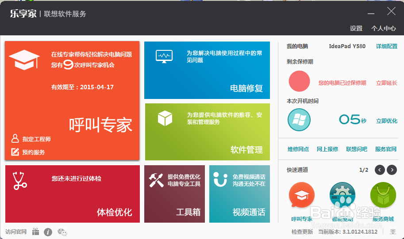Click the WeChat icon in the footer
Viewport: 404px width, 239px height.
(x=62, y=232)
